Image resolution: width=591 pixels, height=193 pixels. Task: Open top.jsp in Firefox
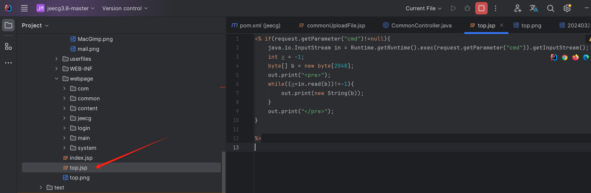tap(575, 57)
